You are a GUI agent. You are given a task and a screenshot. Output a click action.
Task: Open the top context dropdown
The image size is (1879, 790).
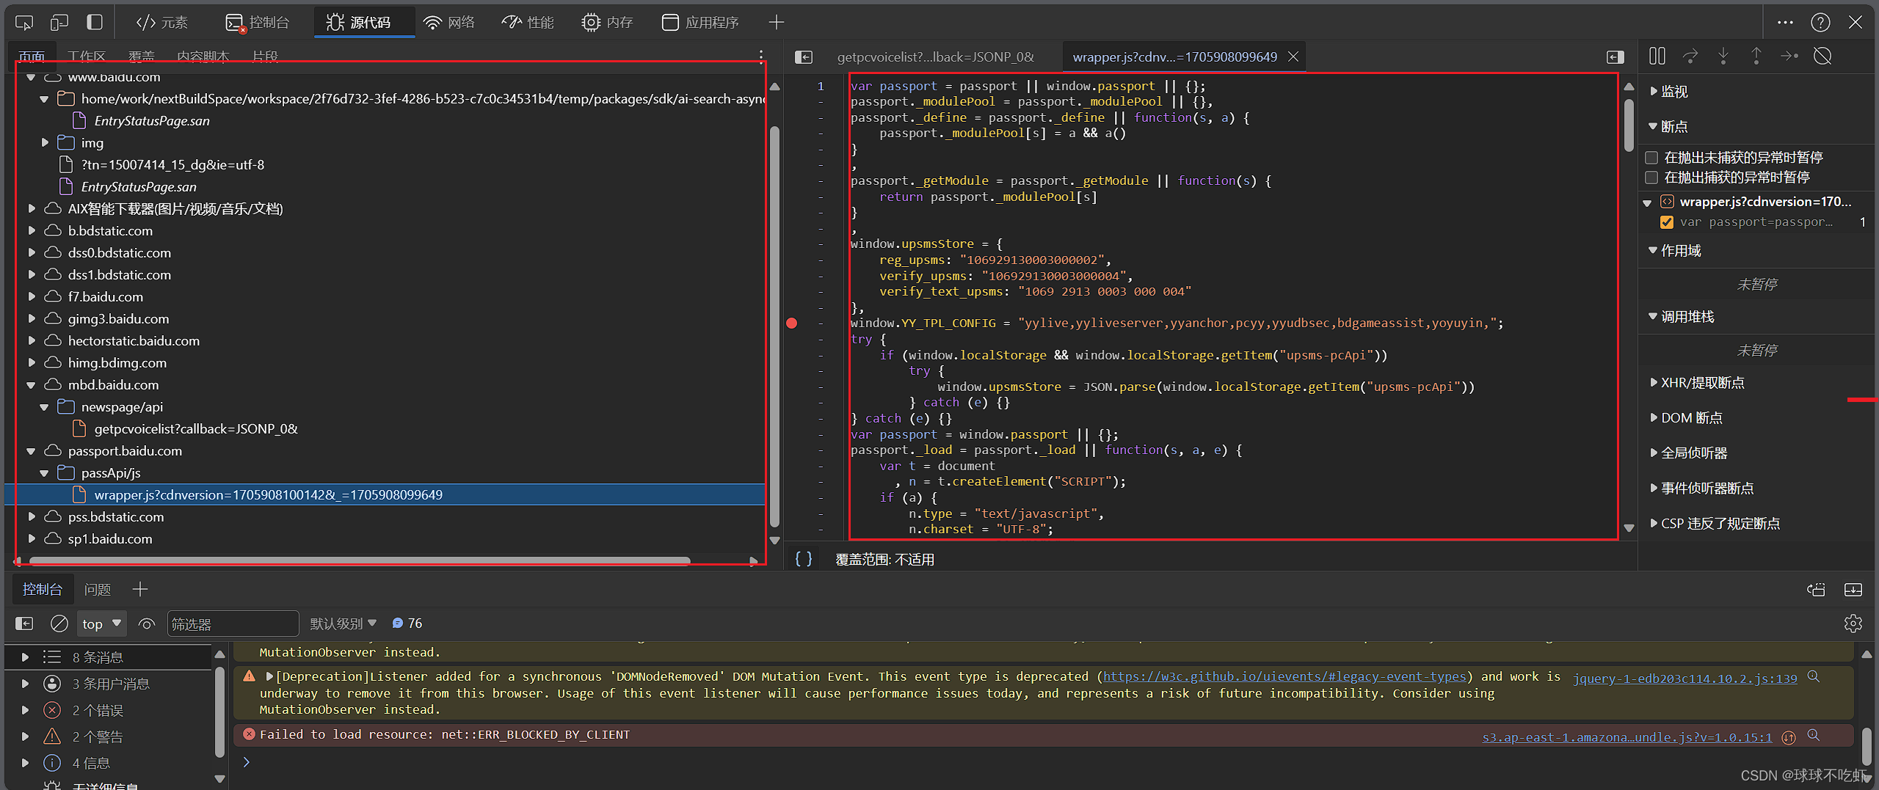pos(101,623)
